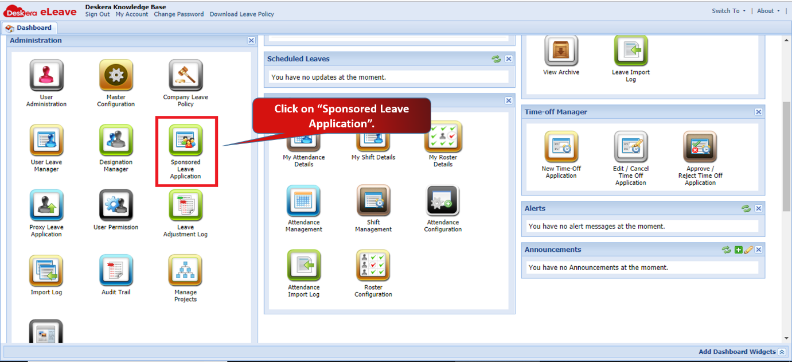Close the Announcements widget

pos(759,250)
